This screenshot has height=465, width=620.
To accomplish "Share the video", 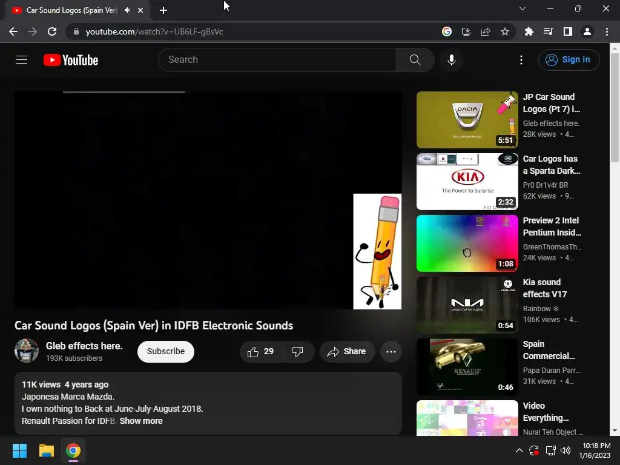I will 347,352.
